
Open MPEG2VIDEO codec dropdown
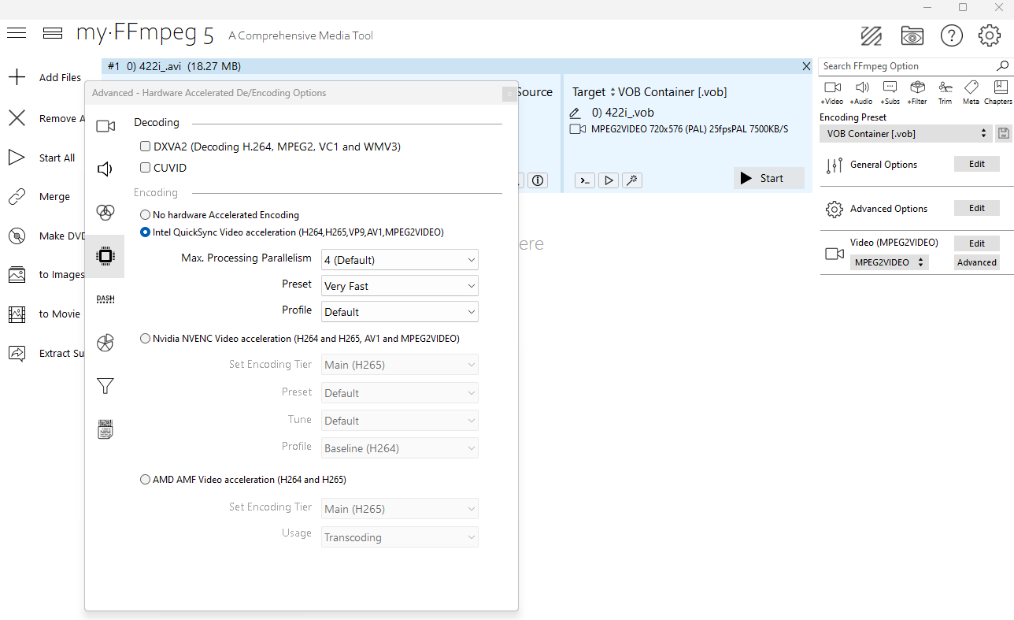pos(890,262)
